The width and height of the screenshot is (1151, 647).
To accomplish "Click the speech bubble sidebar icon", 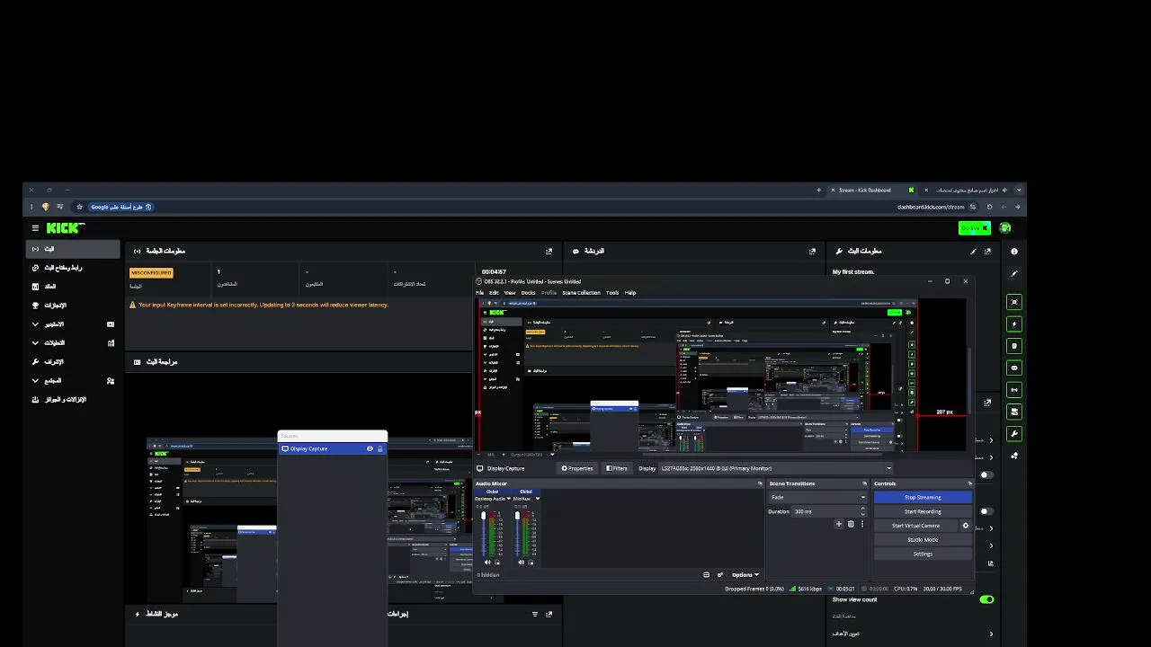I will 1014,368.
